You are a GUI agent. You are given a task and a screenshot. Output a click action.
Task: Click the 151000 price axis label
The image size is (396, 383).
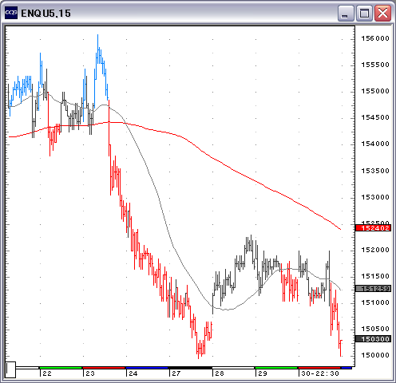pyautogui.click(x=375, y=302)
